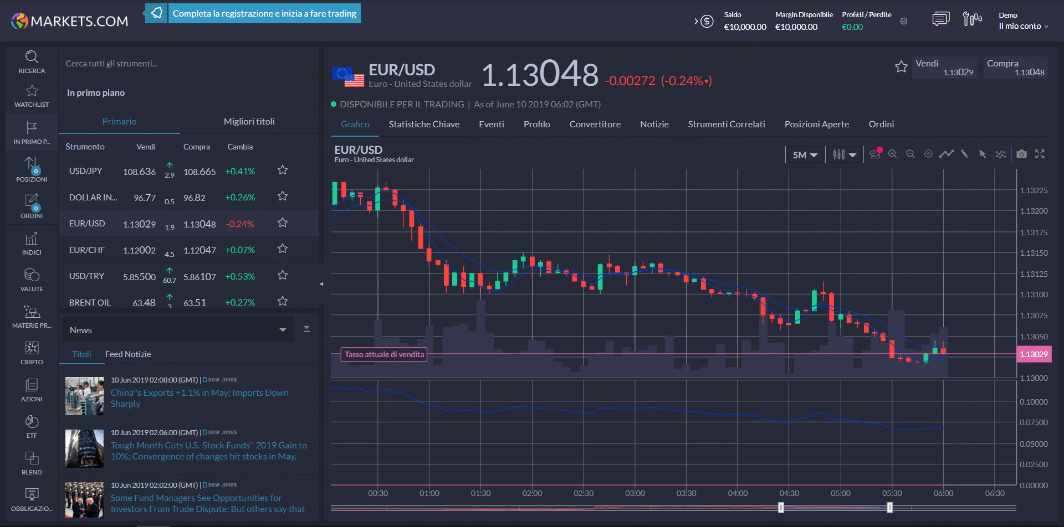
Task: Open the trading tools icon in header
Action: (972, 20)
